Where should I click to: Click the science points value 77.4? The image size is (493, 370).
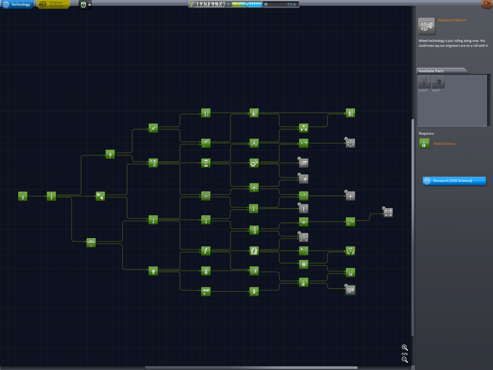tap(291, 5)
